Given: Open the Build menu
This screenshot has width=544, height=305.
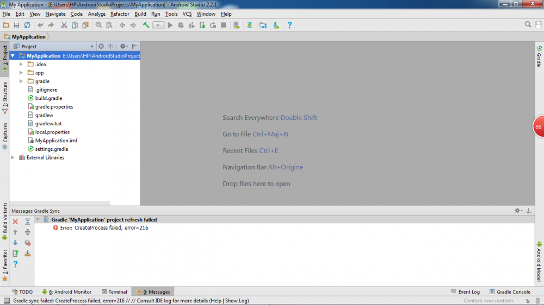Looking at the screenshot, I should tap(140, 14).
